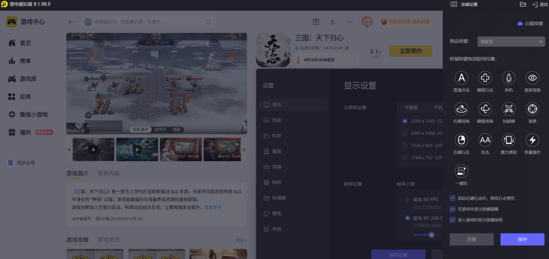Select 1760 x 792 resolution option
This screenshot has height=259, width=549.
(x=405, y=158)
